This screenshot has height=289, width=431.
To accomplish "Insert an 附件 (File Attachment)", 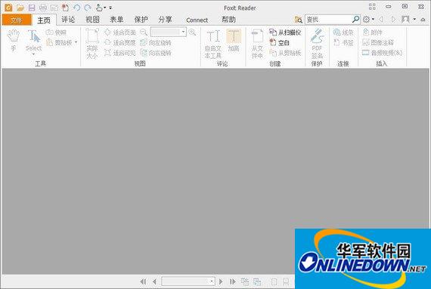I will [373, 32].
